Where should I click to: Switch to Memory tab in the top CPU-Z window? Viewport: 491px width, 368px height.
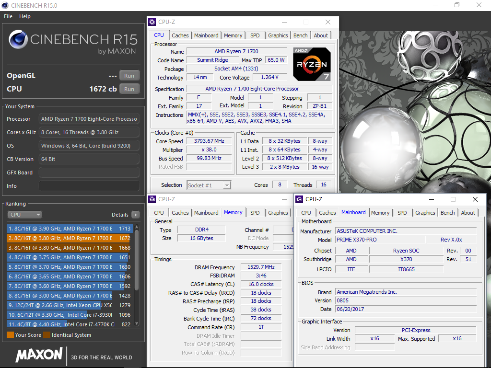click(x=233, y=35)
